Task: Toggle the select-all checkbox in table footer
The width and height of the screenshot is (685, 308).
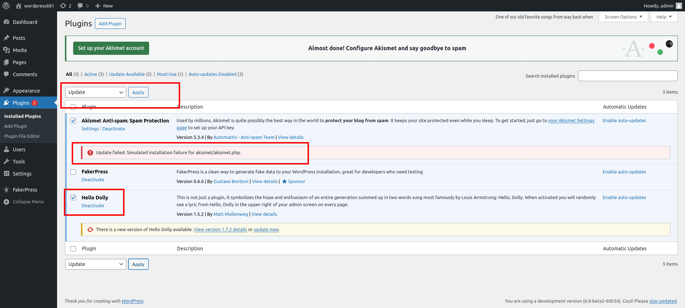Action: (x=73, y=249)
